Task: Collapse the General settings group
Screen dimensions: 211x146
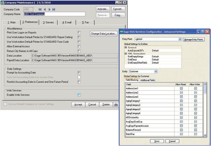Action: pyautogui.click(x=126, y=48)
